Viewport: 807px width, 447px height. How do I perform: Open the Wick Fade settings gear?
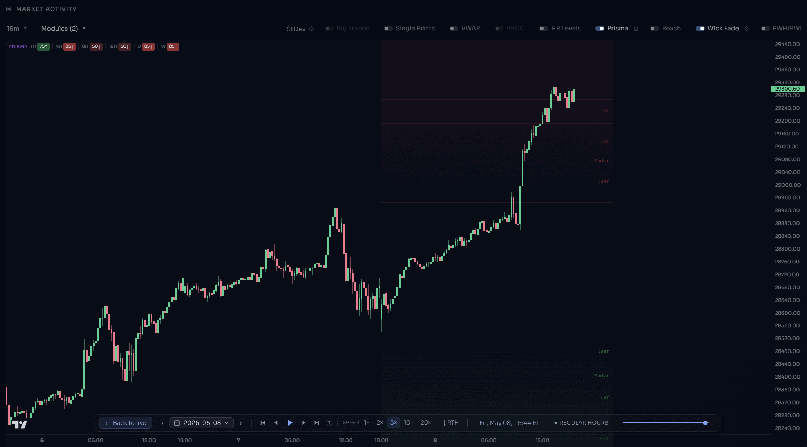[x=746, y=29]
